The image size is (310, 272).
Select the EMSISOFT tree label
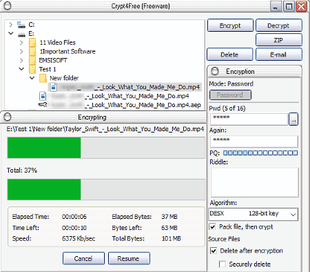(53, 60)
